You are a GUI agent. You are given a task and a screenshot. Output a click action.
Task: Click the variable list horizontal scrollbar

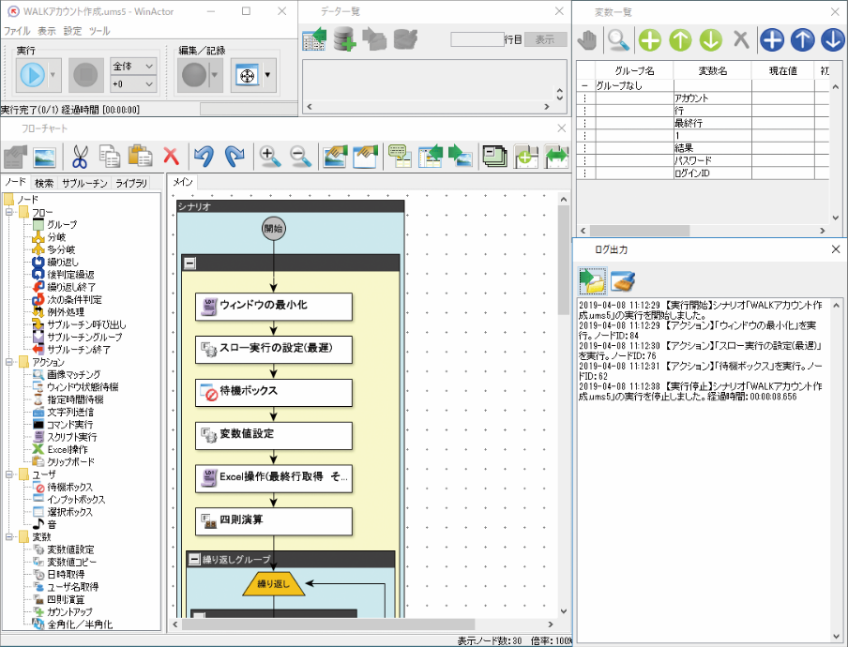pos(639,231)
